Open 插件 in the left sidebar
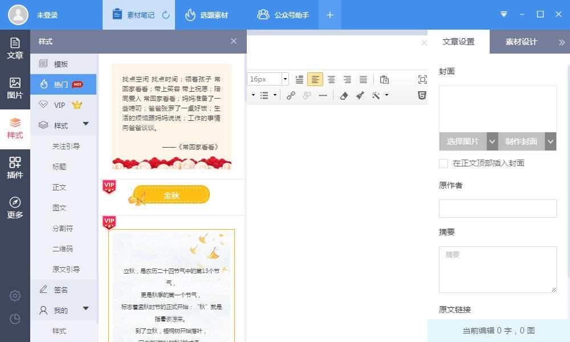Viewport: 570px width, 342px height. (15, 168)
